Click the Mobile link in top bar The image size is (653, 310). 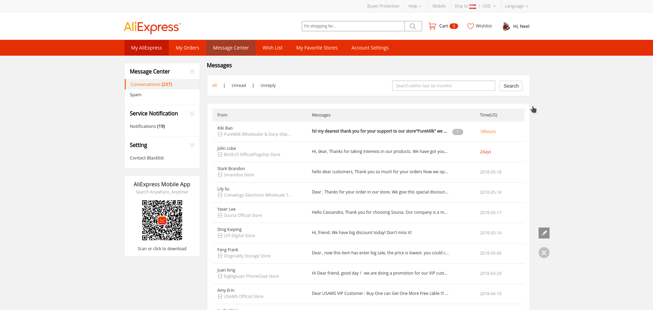point(439,6)
